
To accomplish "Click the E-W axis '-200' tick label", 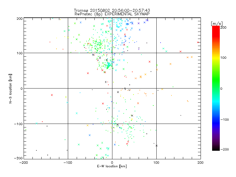I will [x=24, y=163].
